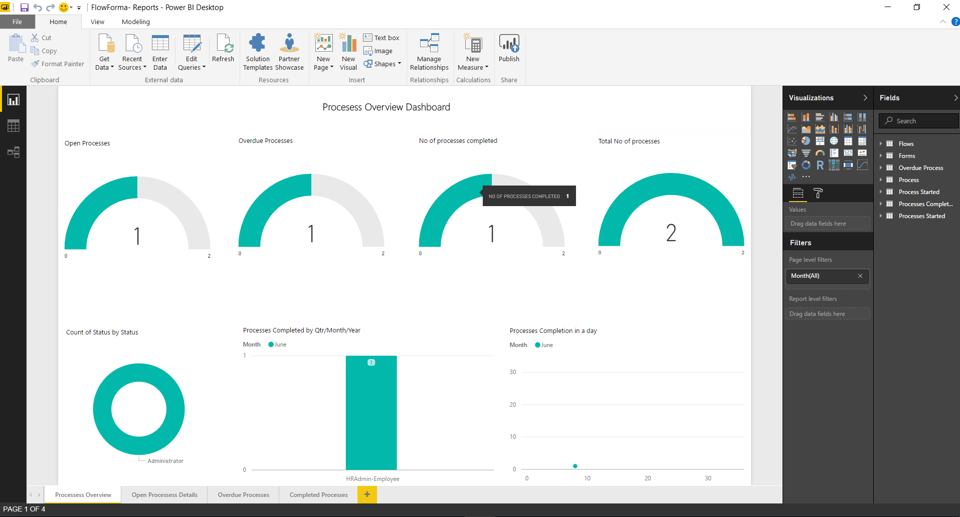Open the Get Data dropdown

pos(104,52)
